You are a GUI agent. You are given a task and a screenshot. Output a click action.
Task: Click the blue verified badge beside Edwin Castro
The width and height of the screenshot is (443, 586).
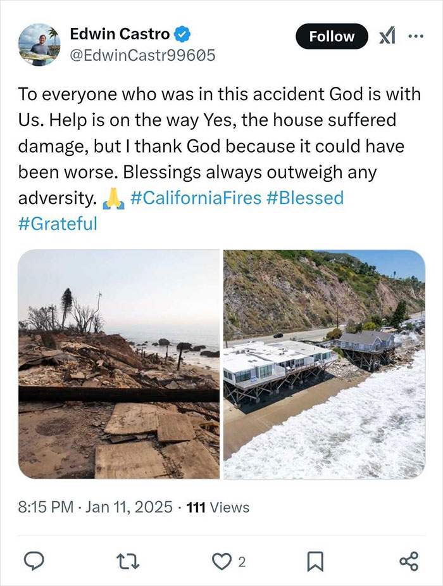pyautogui.click(x=181, y=36)
